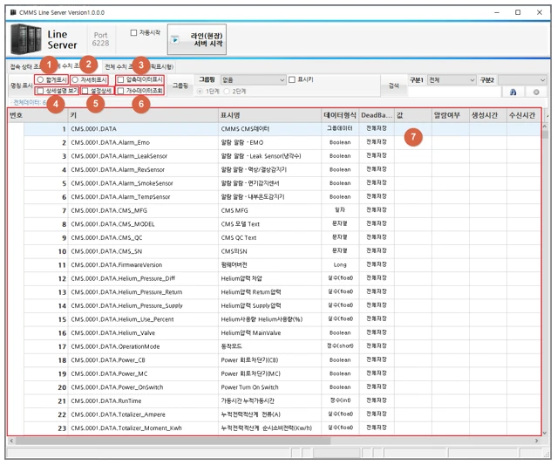Select row CMS.0001.DATA.Alarm_SmokeSensor
The width and height of the screenshot is (557, 465).
point(282,183)
